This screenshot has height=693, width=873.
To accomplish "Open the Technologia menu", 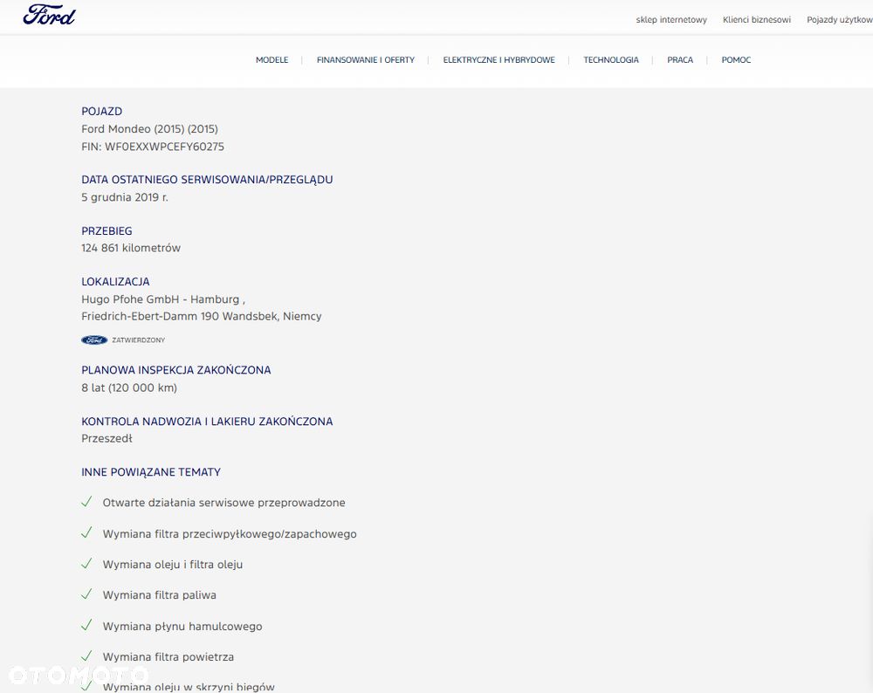I will 611,60.
